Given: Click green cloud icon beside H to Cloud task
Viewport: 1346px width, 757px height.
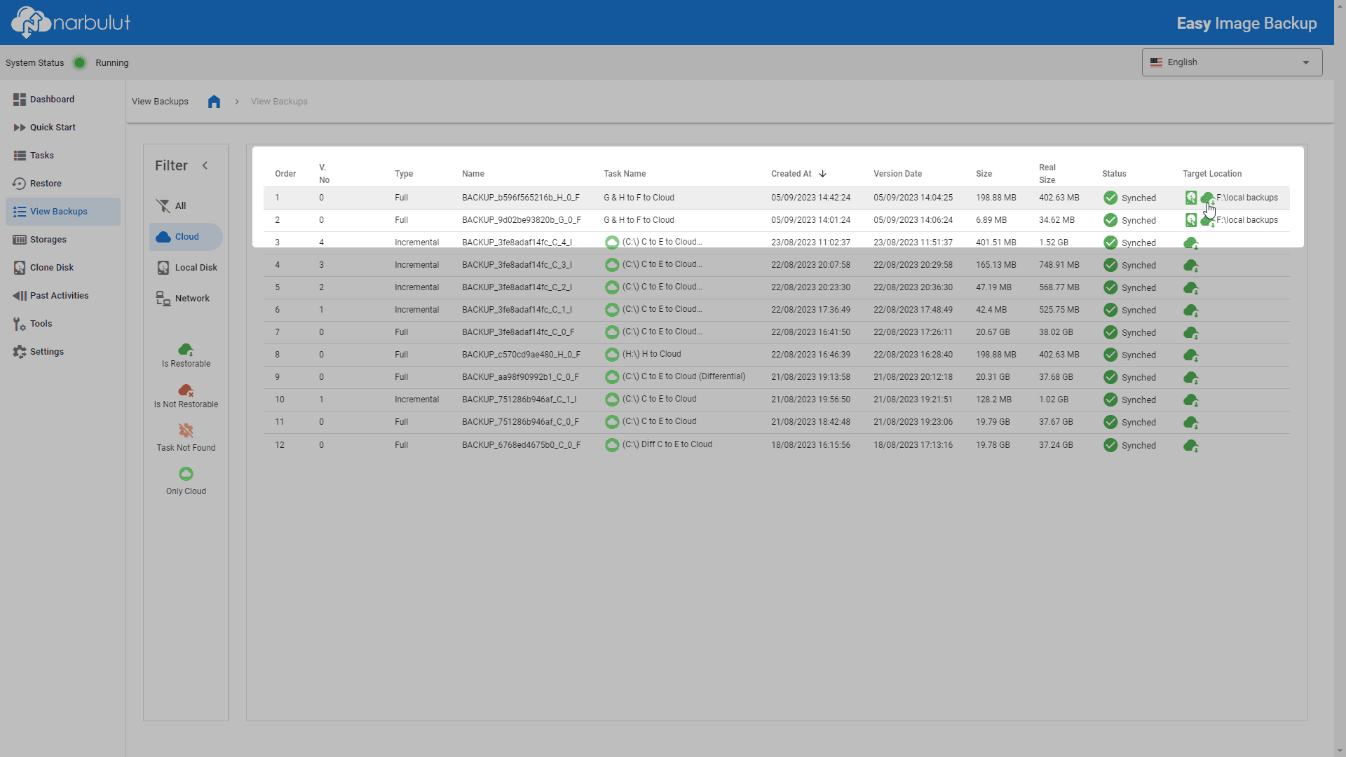Looking at the screenshot, I should coord(611,355).
